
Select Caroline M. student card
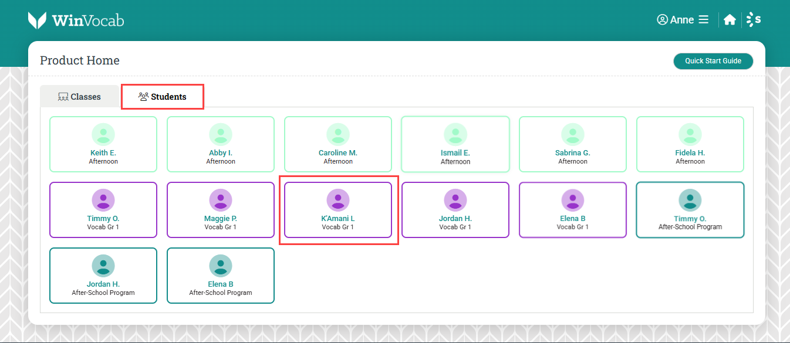click(338, 144)
